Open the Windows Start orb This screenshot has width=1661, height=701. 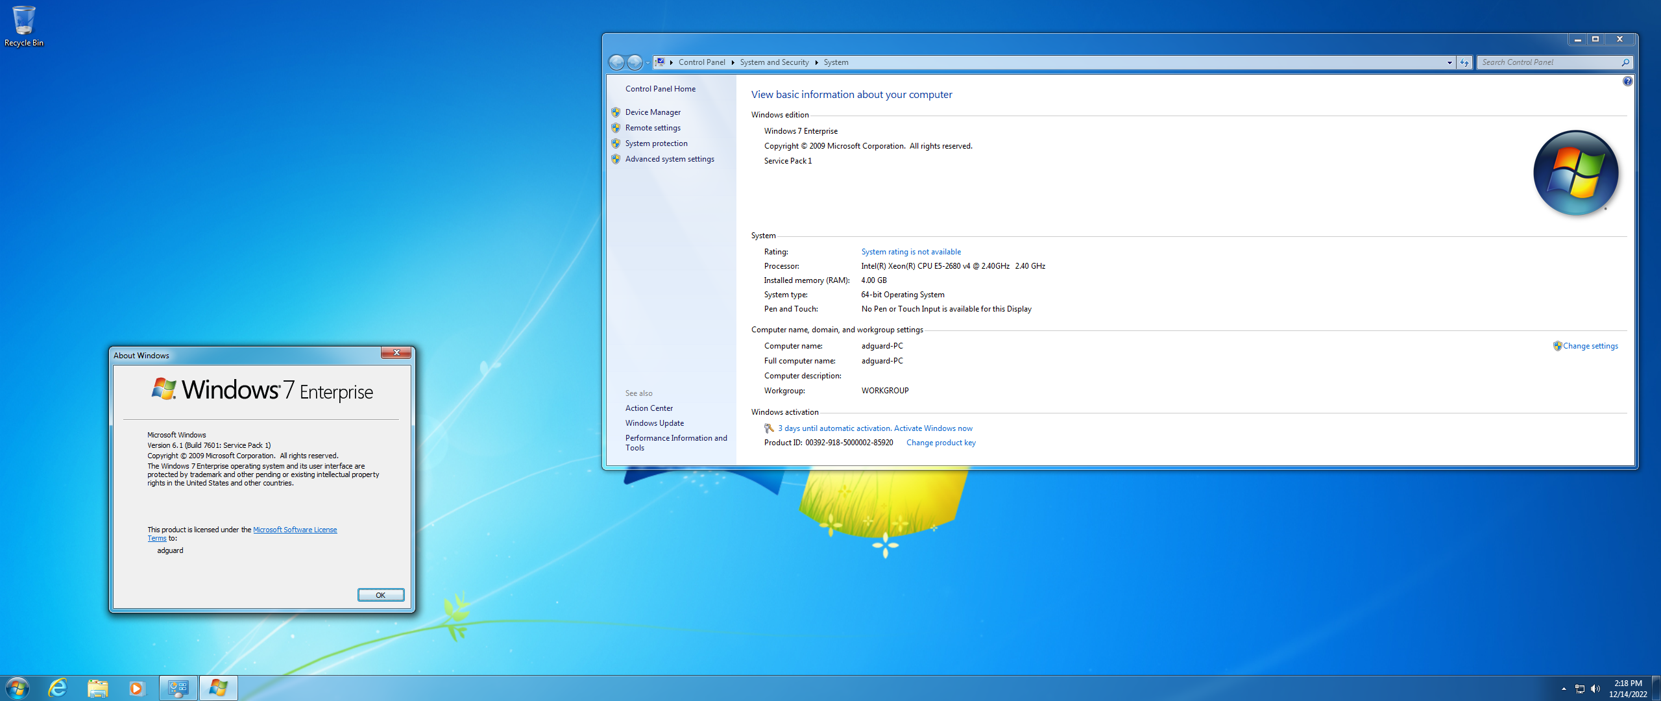coord(17,688)
